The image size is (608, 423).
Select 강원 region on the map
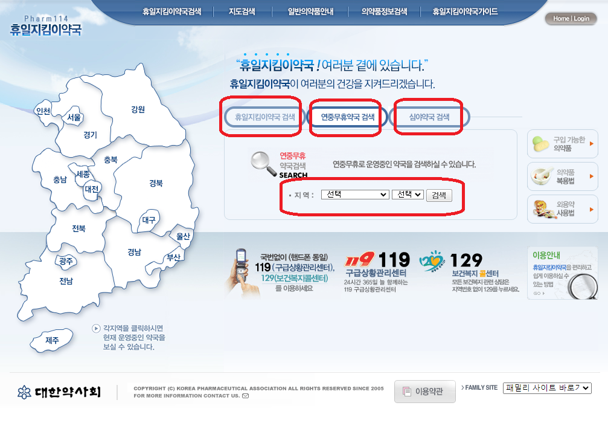(138, 110)
